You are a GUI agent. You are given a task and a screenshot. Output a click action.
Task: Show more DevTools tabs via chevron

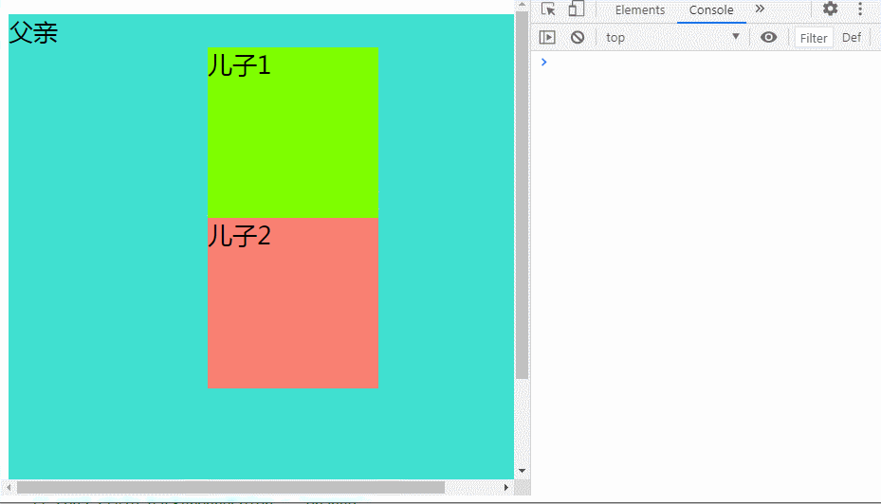[x=760, y=9]
